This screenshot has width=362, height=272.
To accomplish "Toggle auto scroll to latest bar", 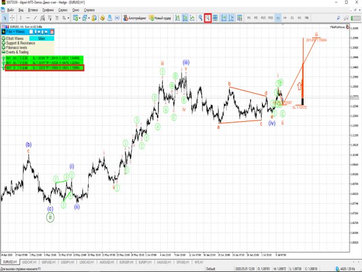I will point(224,18).
